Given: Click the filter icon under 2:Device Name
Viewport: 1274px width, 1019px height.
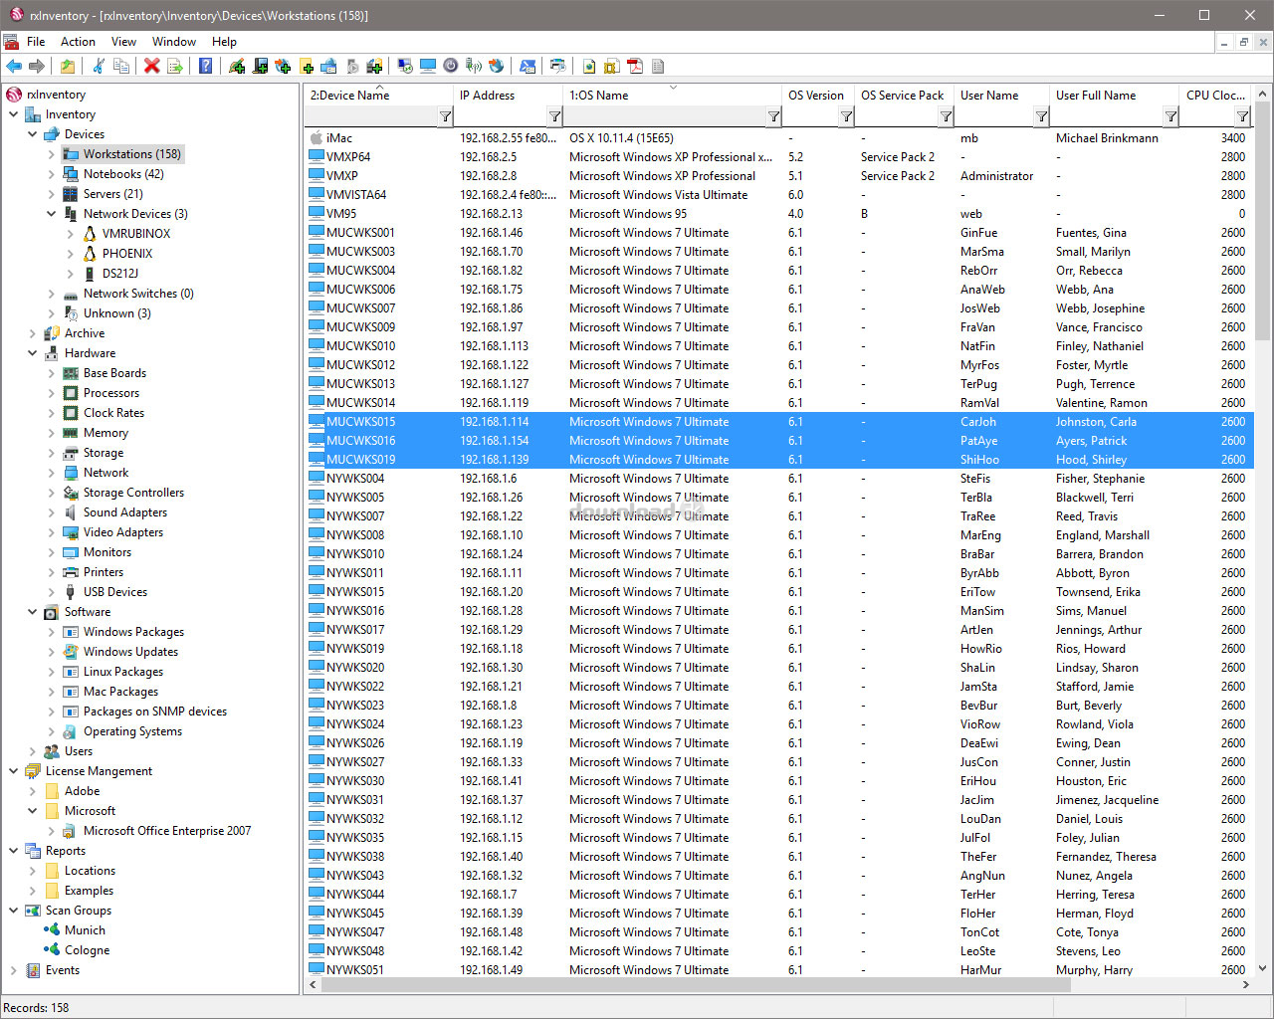Looking at the screenshot, I should (445, 116).
